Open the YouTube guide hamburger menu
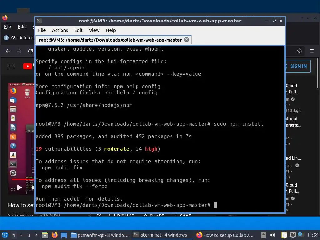 click(x=12, y=66)
